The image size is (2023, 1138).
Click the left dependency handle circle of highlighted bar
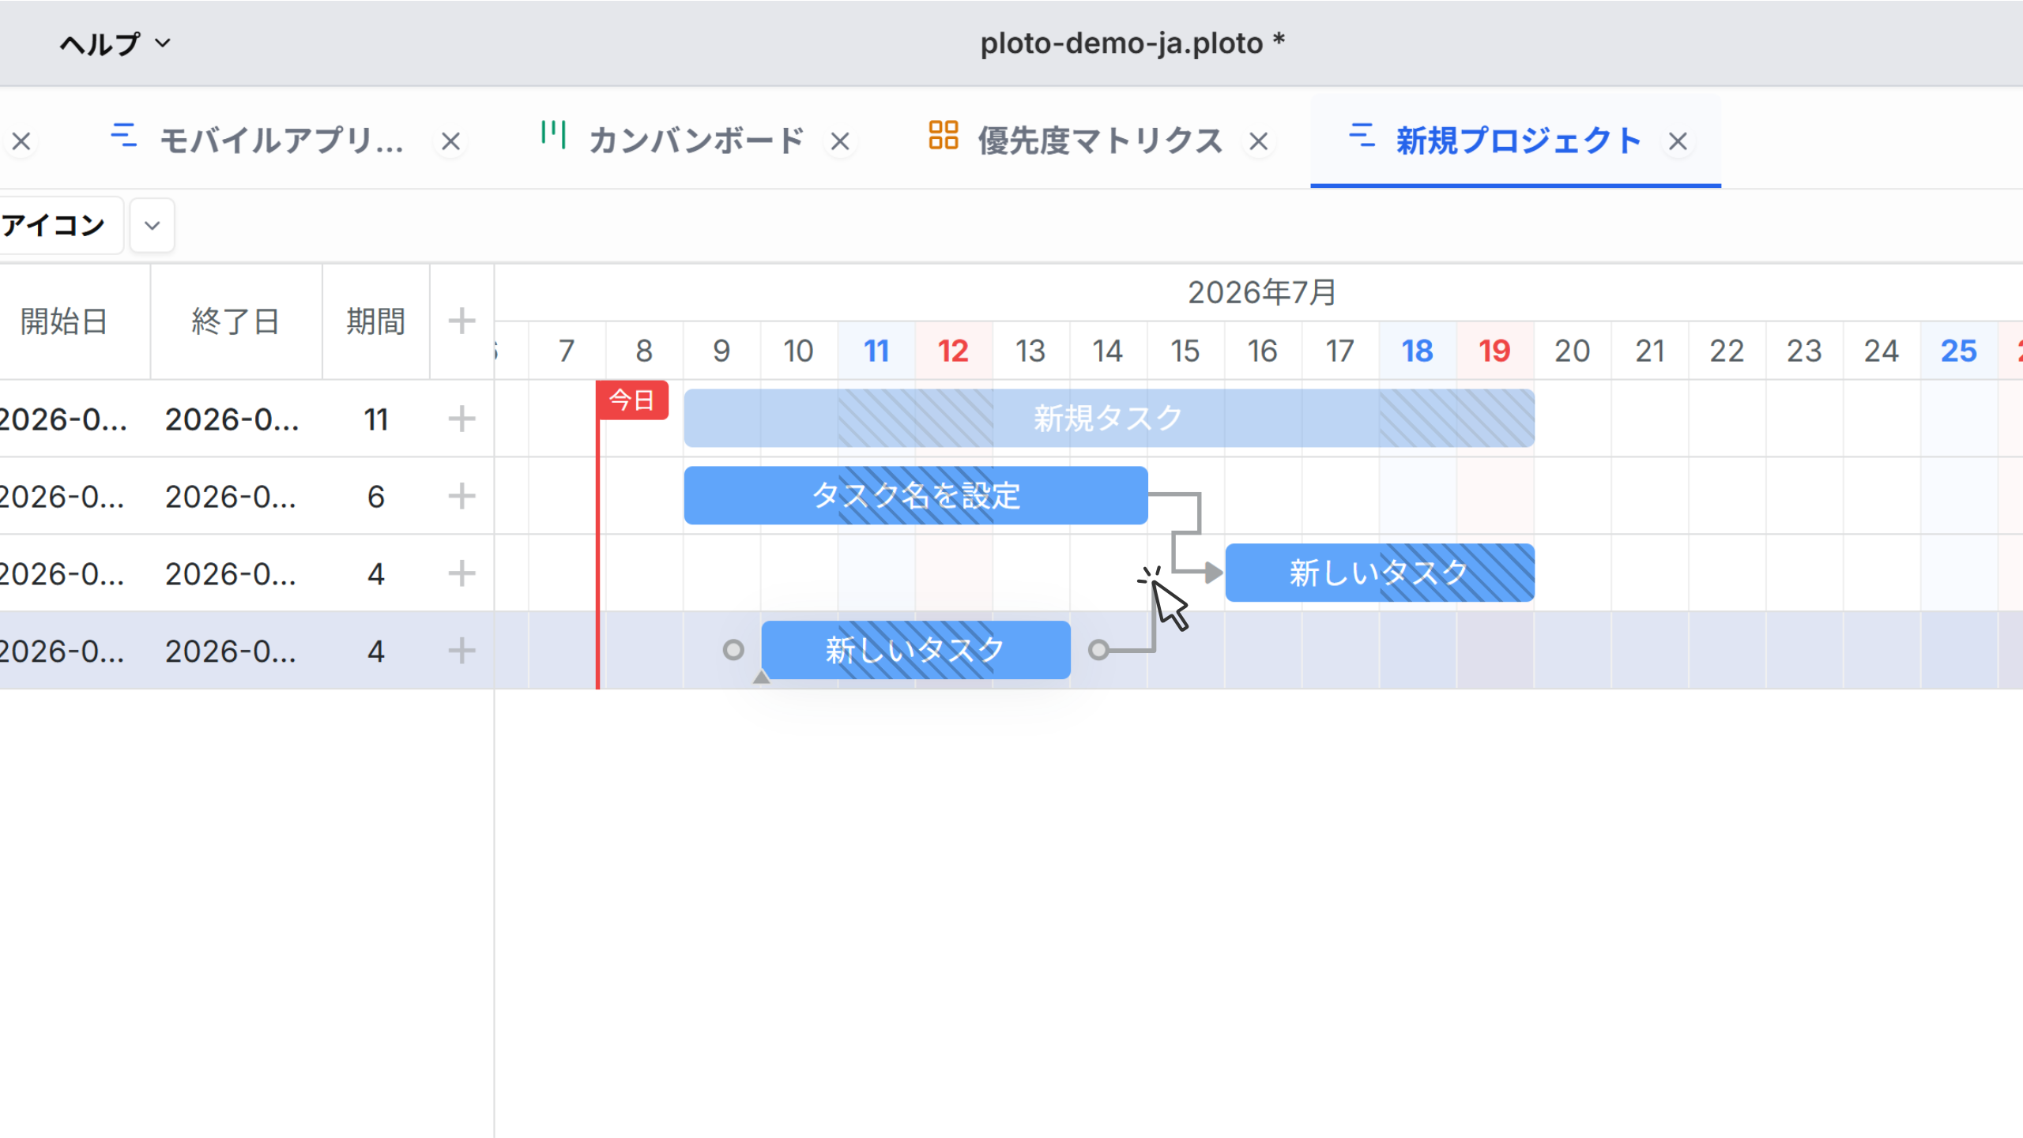(x=733, y=650)
